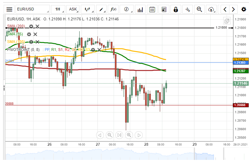Open PIVOTPOINT indicator settings gear
This screenshot has height=163, width=251.
[93, 50]
